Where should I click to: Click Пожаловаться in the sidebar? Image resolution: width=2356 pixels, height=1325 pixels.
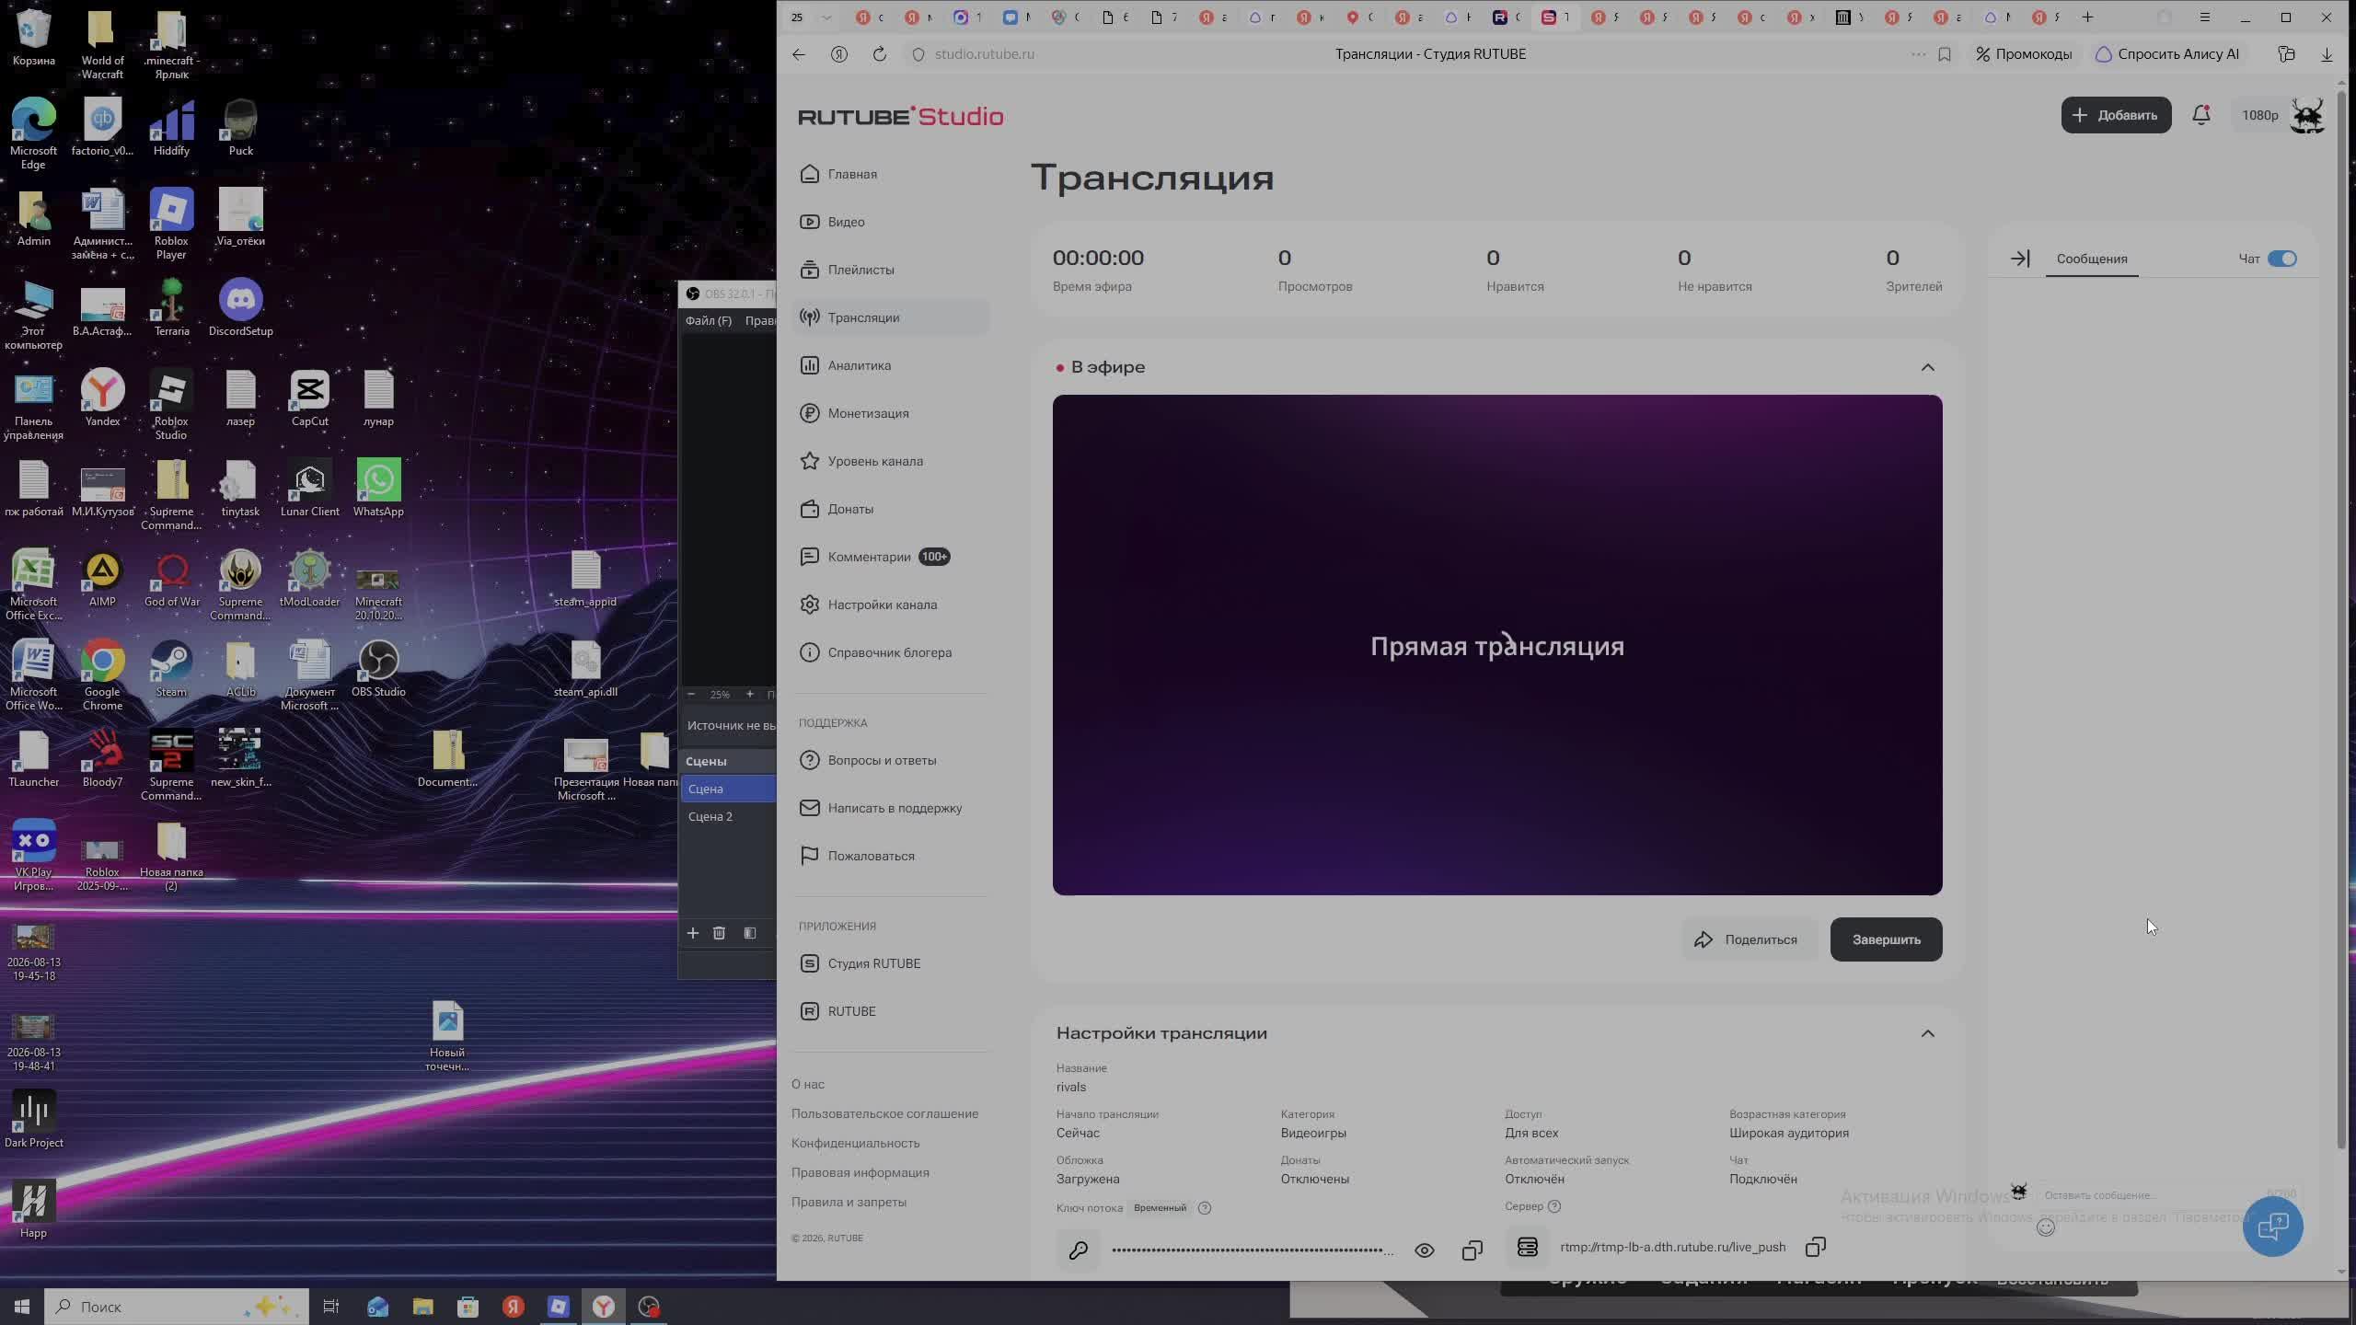[870, 856]
